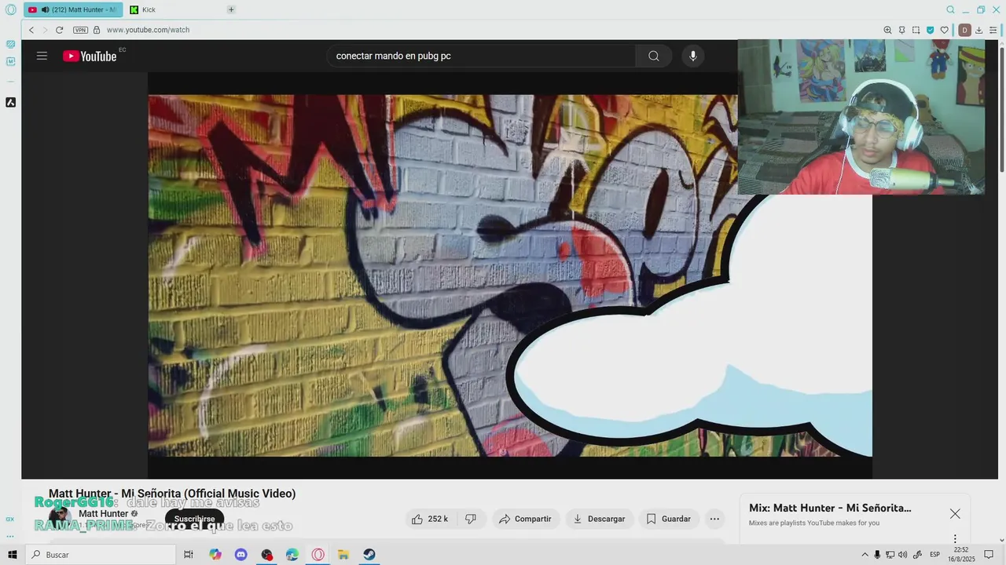Click the YouTube search magnifier button
The image size is (1006, 565).
coord(654,56)
